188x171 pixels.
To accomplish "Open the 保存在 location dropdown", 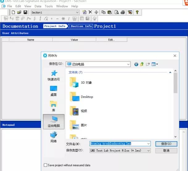I will pos(98,64).
